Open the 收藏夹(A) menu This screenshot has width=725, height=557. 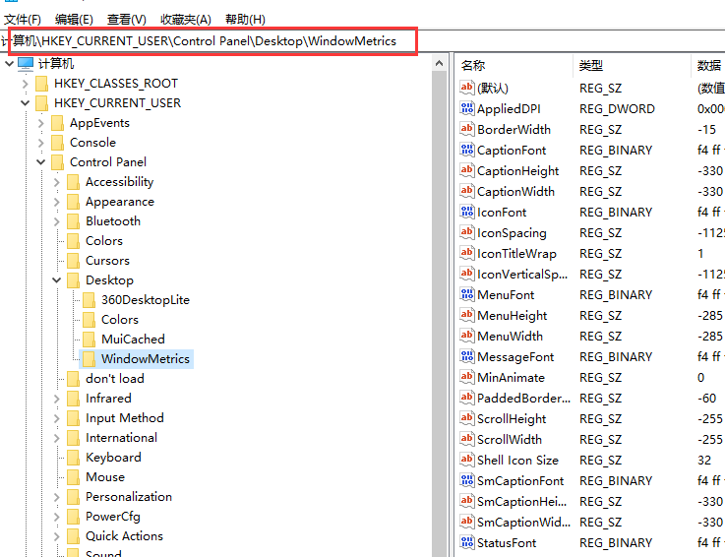click(x=185, y=20)
